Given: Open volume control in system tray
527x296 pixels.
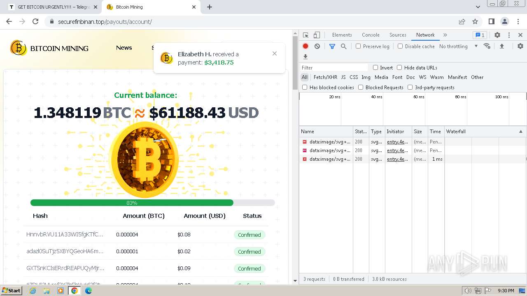Looking at the screenshot, I should [468, 291].
